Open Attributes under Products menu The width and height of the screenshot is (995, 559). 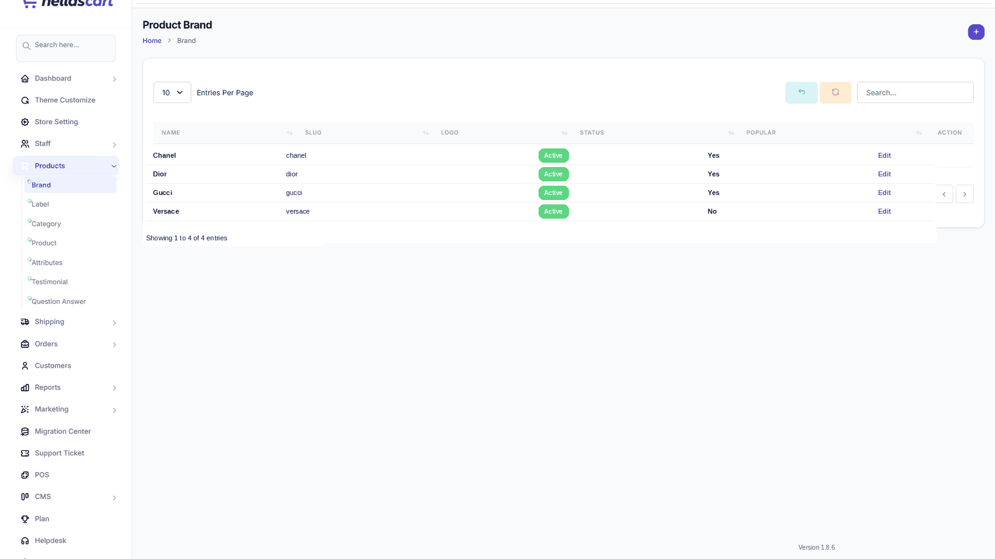pyautogui.click(x=47, y=263)
